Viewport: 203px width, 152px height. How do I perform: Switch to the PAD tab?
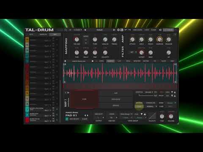coord(55,34)
